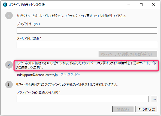Focus the アクティベーション登録ファイル path field
This screenshot has height=116, width=161.
click(x=83, y=99)
